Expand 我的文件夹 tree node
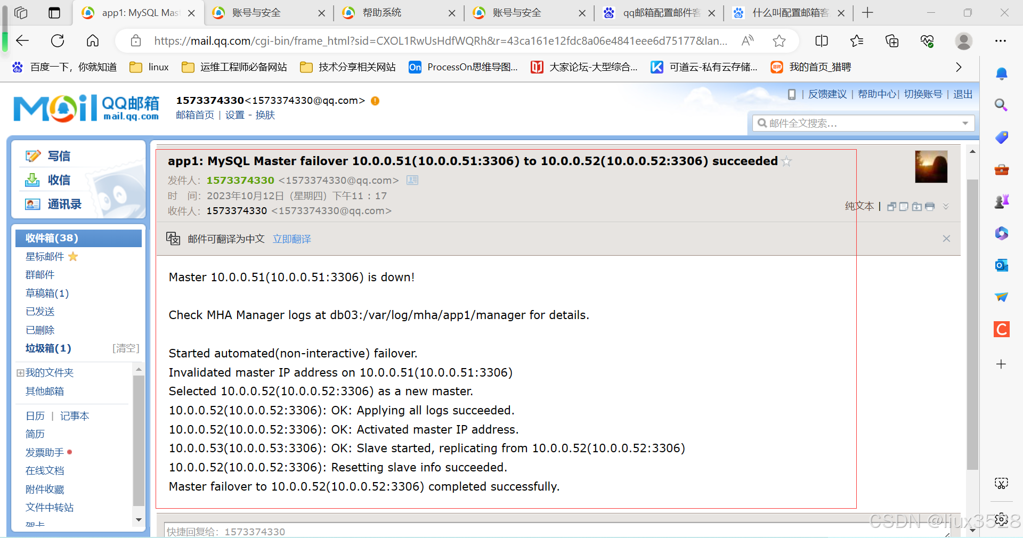 [20, 373]
